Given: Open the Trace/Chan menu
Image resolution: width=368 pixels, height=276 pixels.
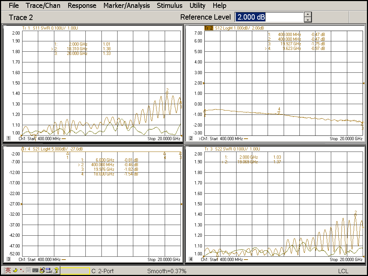Looking at the screenshot, I should (x=43, y=5).
